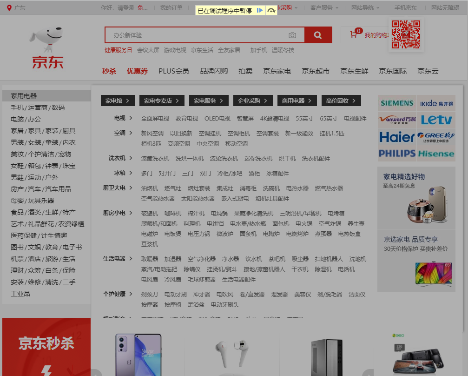Screen dimensions: 468x376
Task: Open the Siemens brand logo
Action: pyautogui.click(x=397, y=103)
